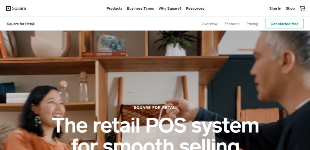310x150 pixels.
Task: Click the hero headline about retail POS system
Action: 155,134
